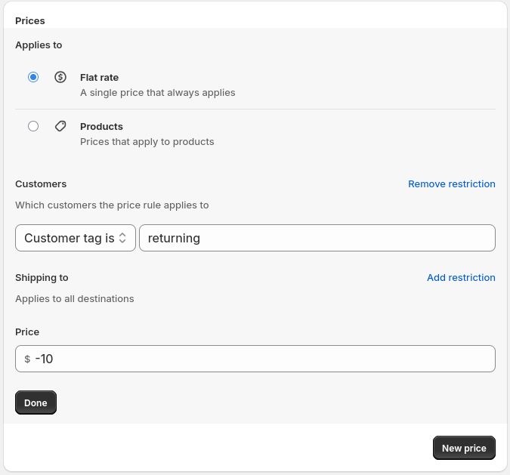The height and width of the screenshot is (475, 510).
Task: Click Add restriction for Shipping to
Action: [x=461, y=277]
